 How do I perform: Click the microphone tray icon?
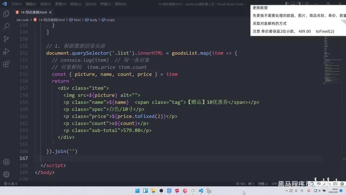(296, 191)
